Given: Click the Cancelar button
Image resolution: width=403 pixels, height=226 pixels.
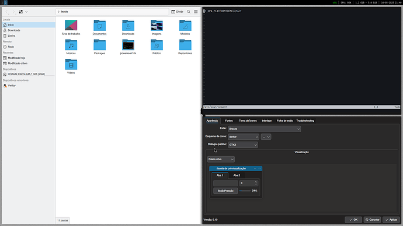Looking at the screenshot, I should point(372,220).
